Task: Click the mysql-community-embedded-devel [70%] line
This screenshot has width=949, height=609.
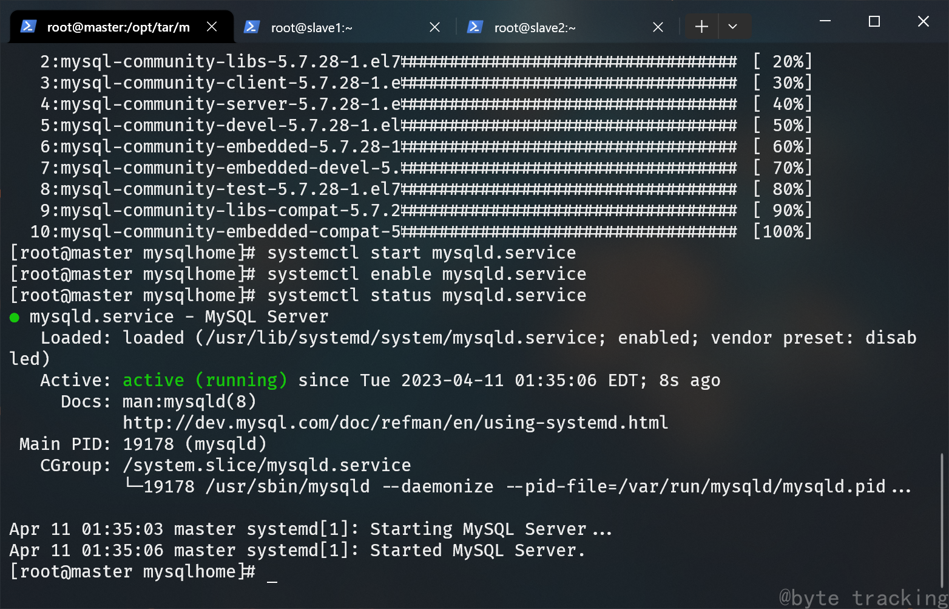Action: [x=426, y=168]
